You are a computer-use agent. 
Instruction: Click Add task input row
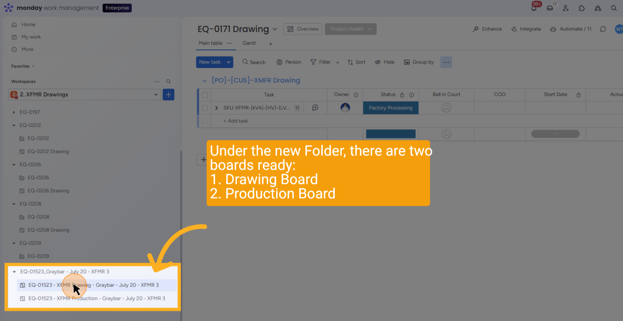[x=236, y=121]
